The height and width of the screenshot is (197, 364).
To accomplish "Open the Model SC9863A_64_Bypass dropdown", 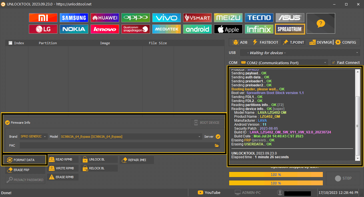I will (x=131, y=137).
